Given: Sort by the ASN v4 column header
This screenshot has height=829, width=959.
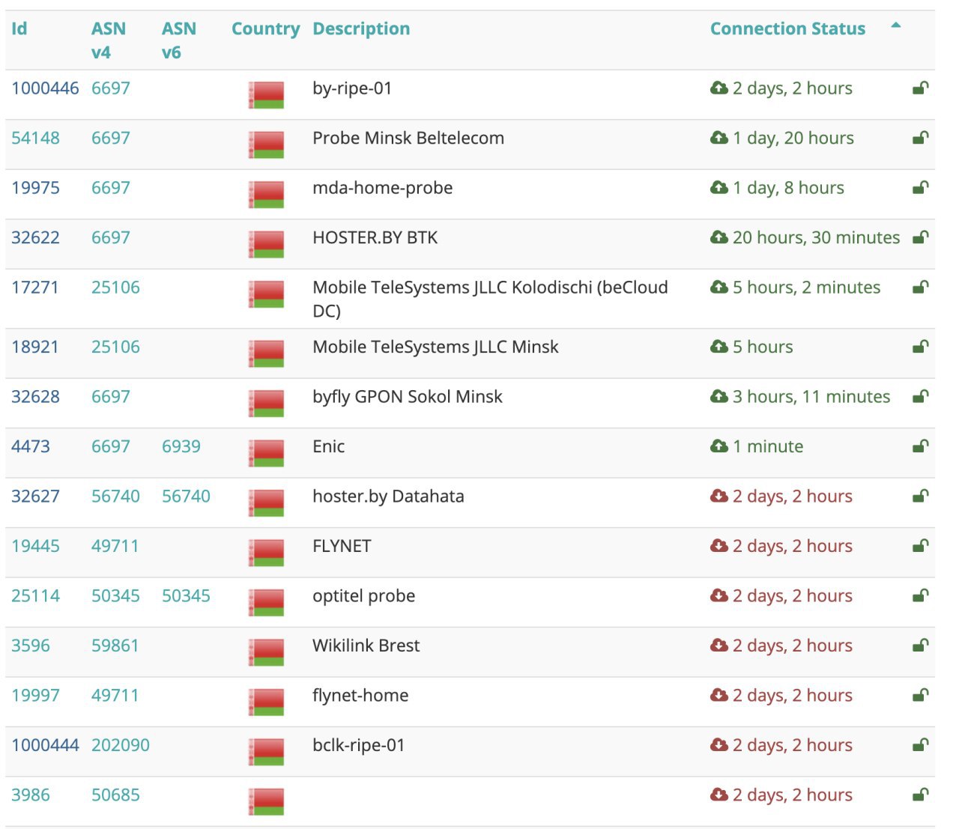Looking at the screenshot, I should [109, 40].
